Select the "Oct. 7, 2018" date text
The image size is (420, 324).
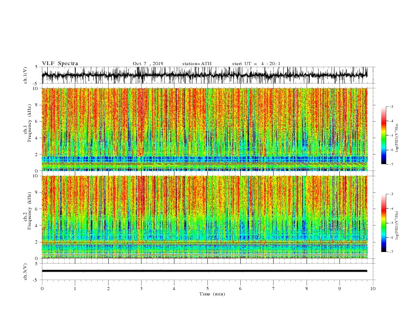click(148, 64)
